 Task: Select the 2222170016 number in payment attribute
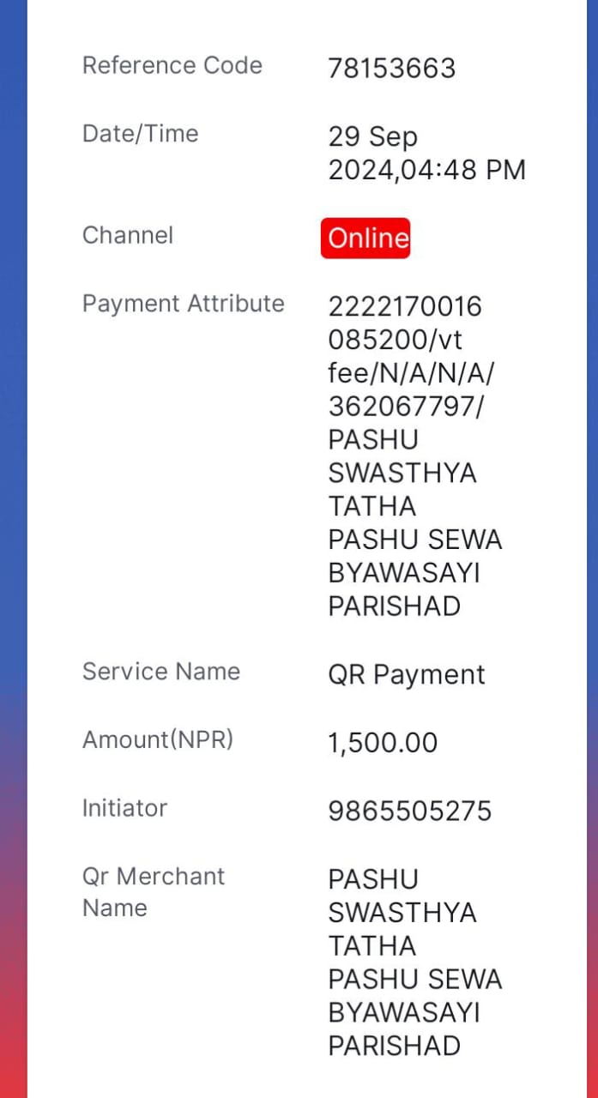click(405, 306)
